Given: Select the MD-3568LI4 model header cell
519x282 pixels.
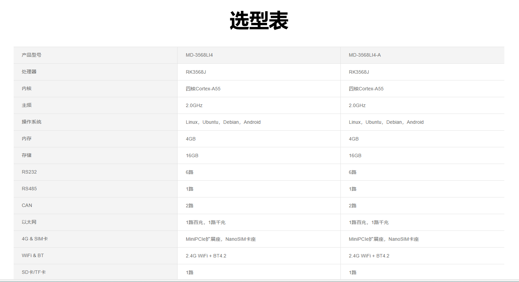Looking at the screenshot, I should [x=199, y=55].
